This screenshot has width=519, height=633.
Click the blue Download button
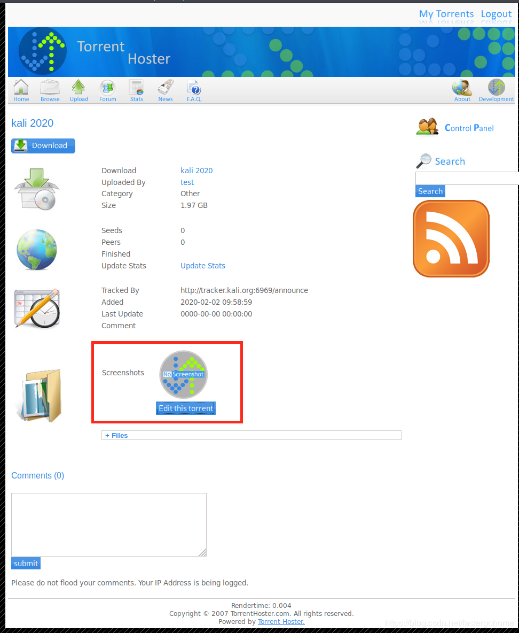click(43, 146)
